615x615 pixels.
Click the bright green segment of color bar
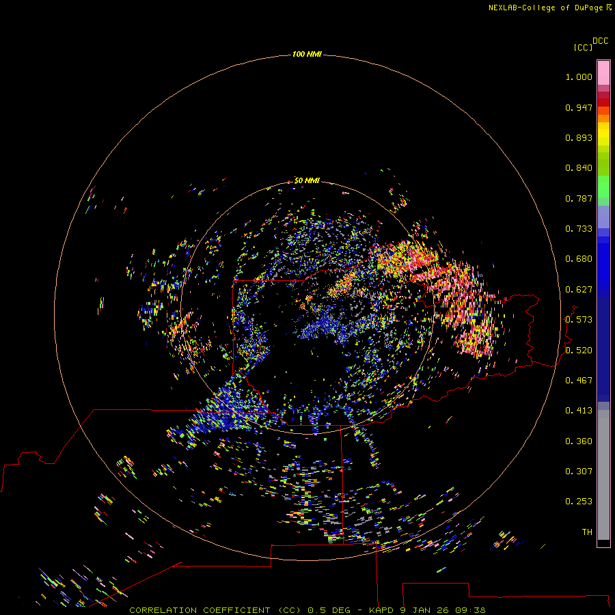pos(603,187)
